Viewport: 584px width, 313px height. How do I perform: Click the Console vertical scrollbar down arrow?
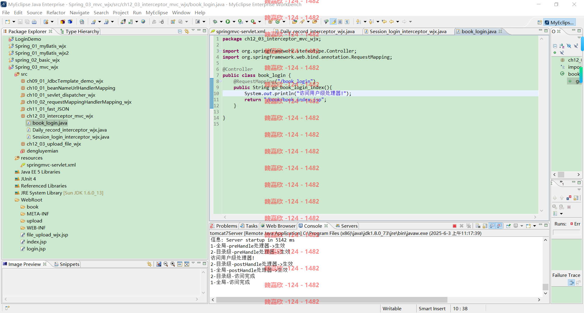pos(545,293)
